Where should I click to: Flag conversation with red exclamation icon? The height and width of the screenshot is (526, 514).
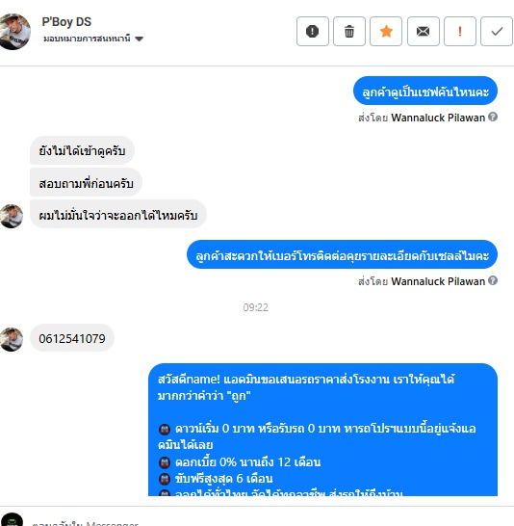460,31
